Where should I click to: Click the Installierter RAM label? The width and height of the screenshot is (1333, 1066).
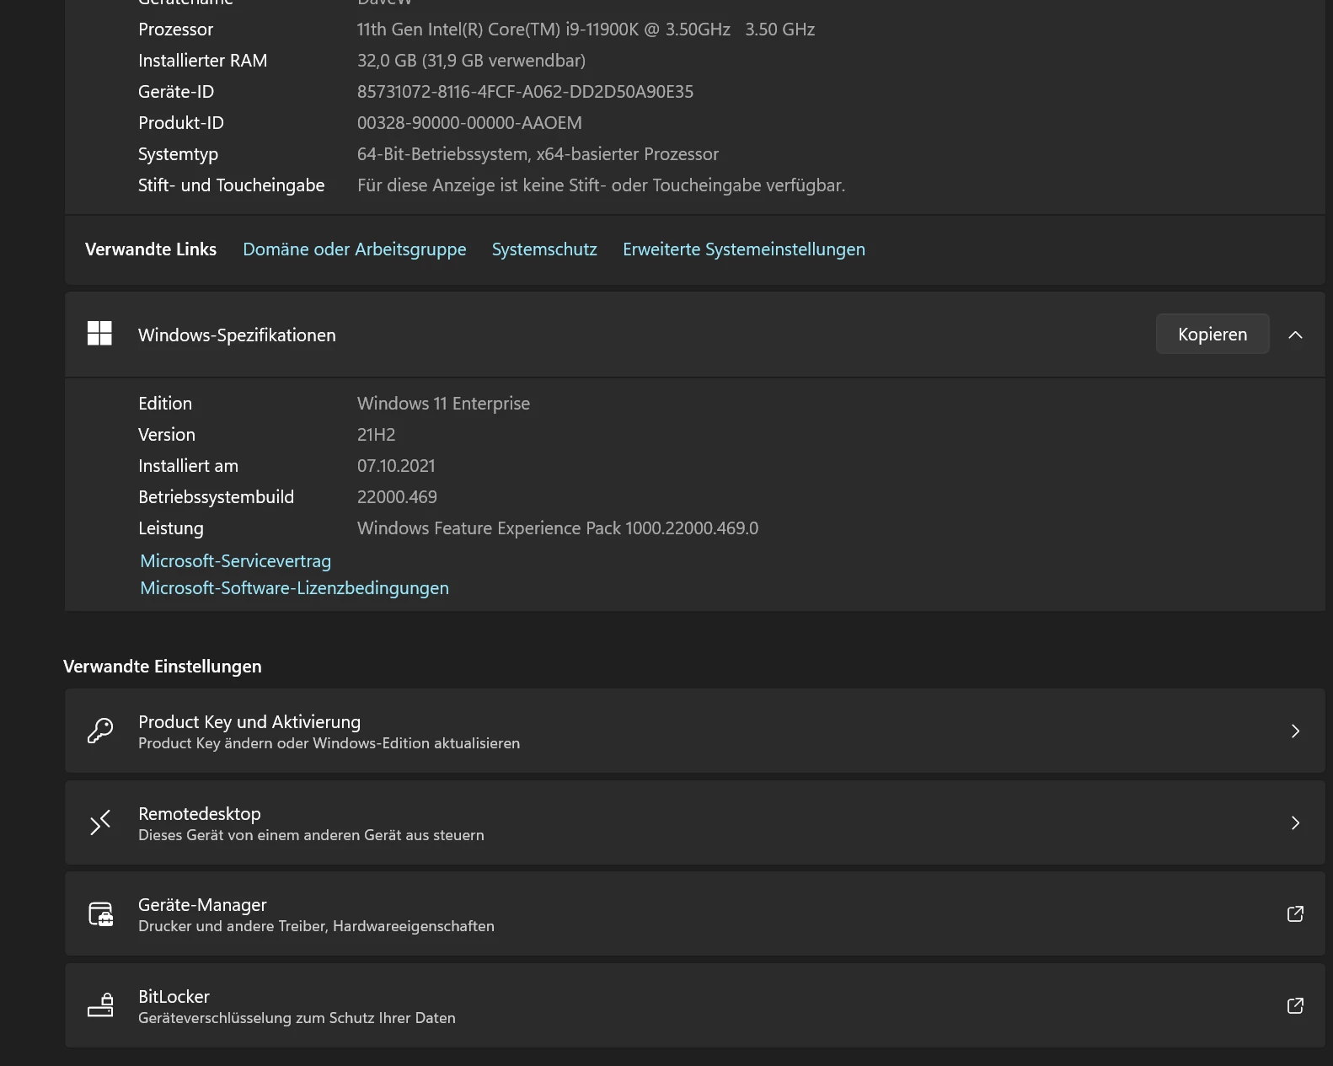[x=202, y=61]
